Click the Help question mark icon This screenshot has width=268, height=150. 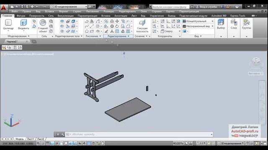coord(237,7)
